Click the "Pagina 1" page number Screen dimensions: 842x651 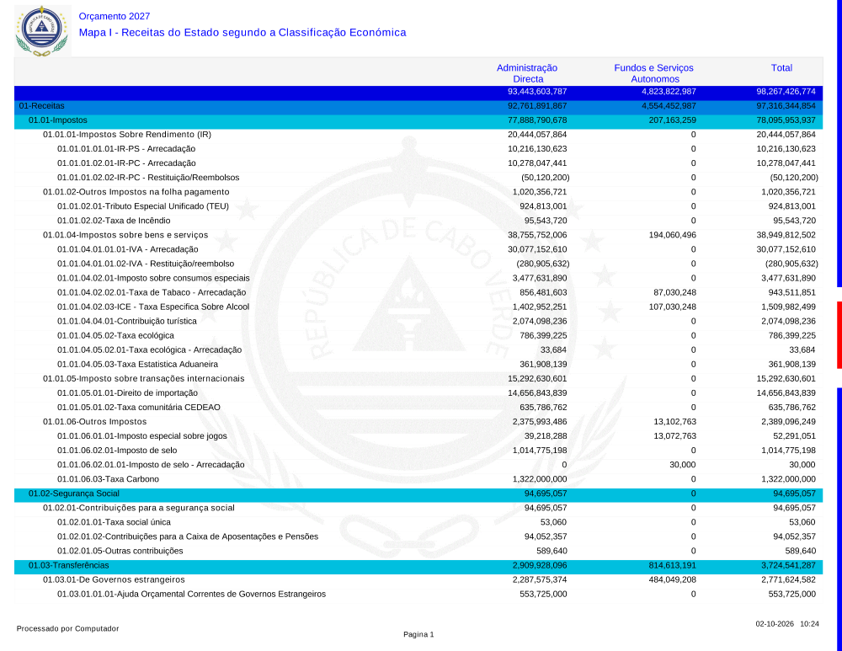coord(418,634)
